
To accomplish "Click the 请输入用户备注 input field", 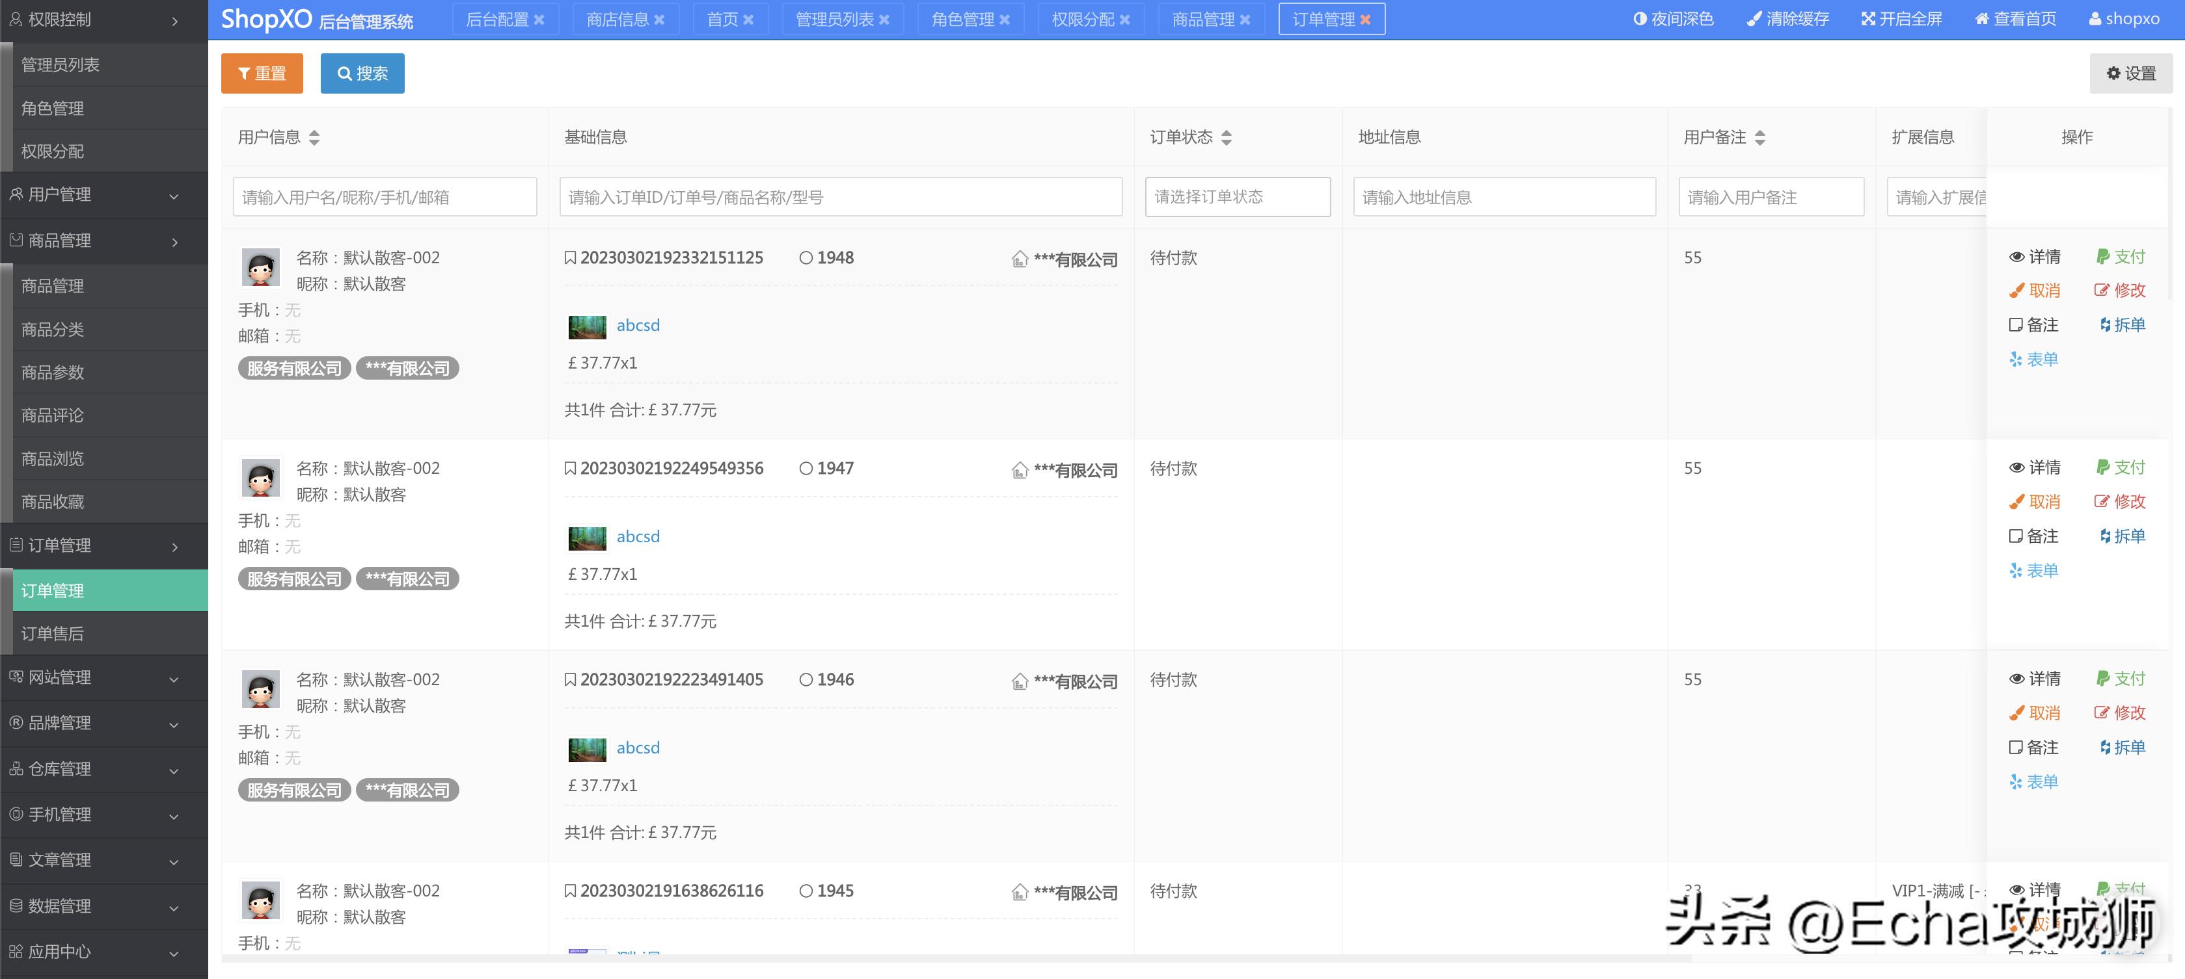I will pyautogui.click(x=1771, y=197).
